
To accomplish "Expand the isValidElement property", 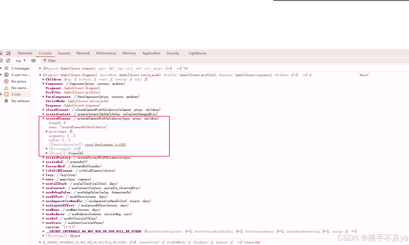I will tap(44, 171).
